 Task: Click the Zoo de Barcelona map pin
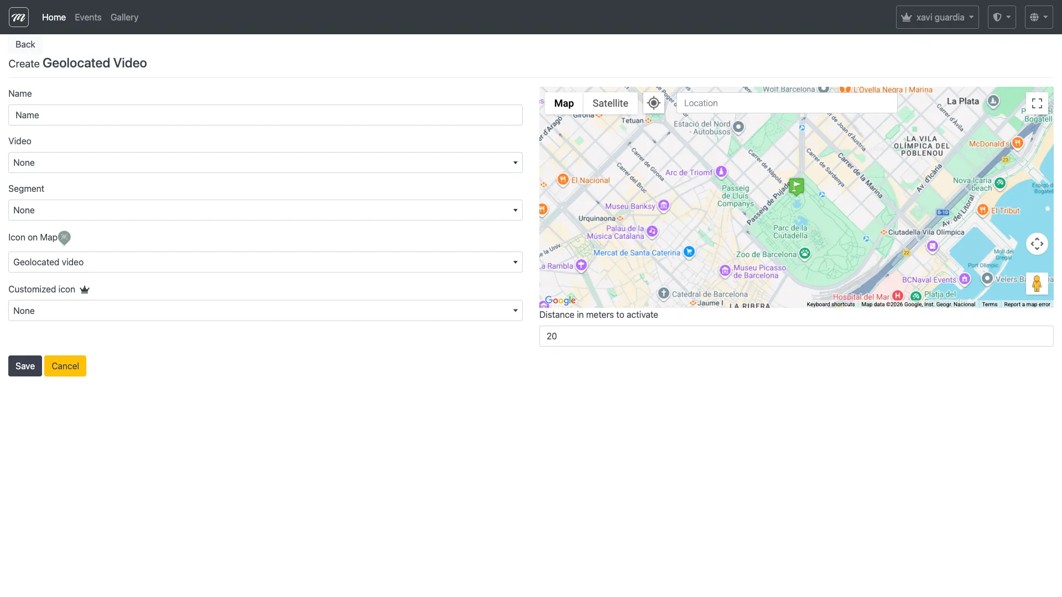click(x=805, y=254)
